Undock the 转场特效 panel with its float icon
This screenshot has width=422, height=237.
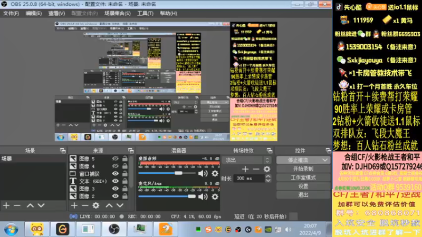coord(270,151)
